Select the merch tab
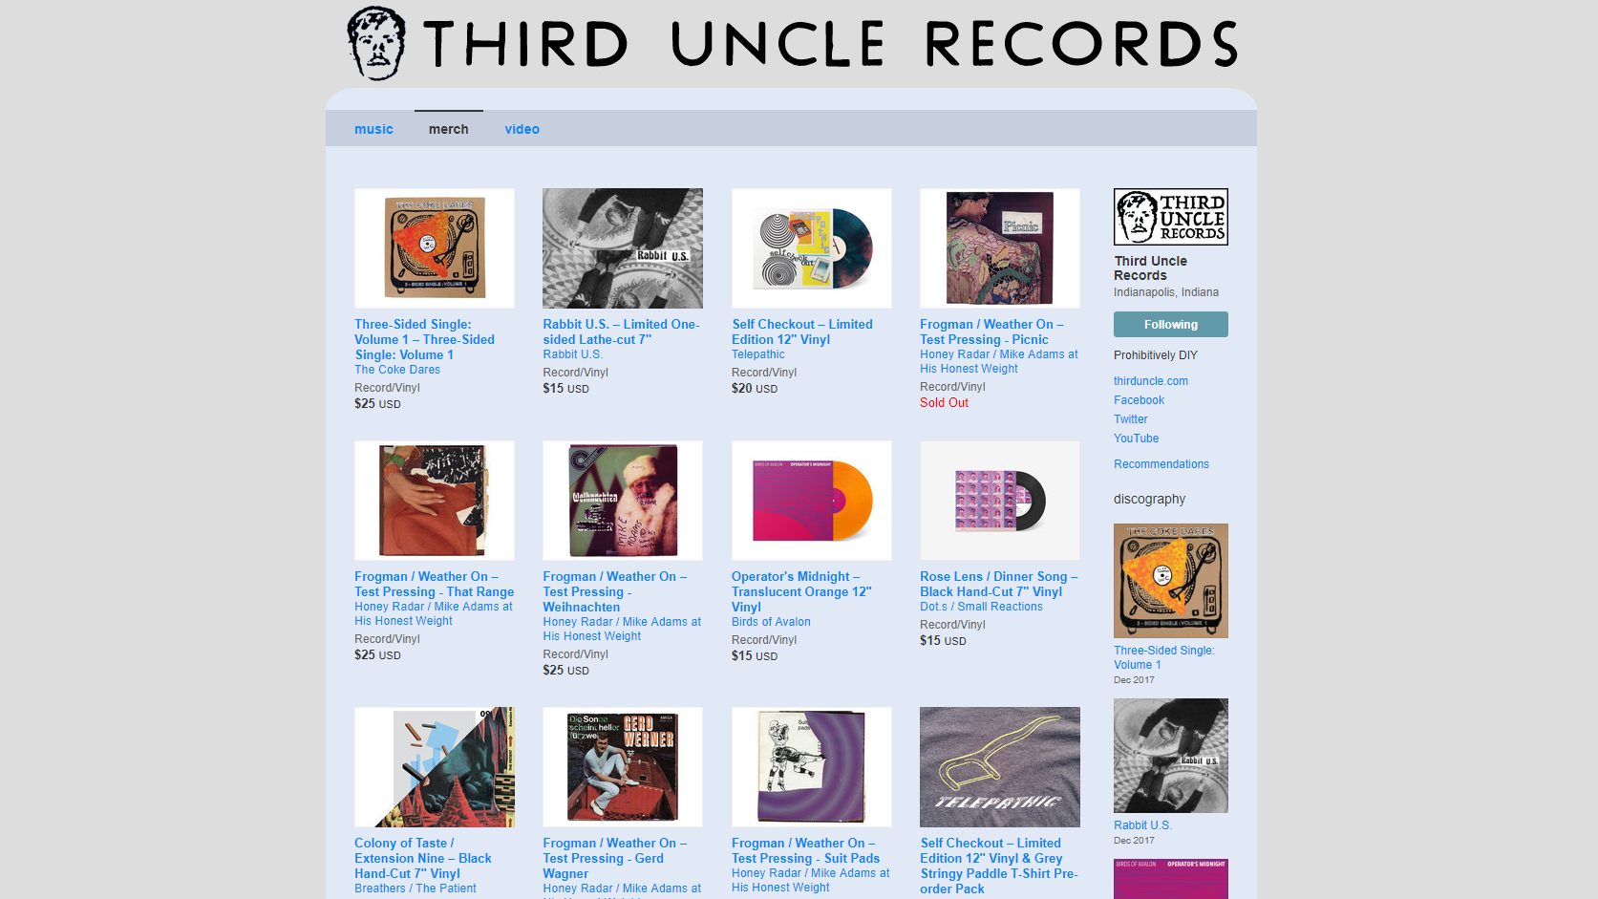 coord(449,129)
